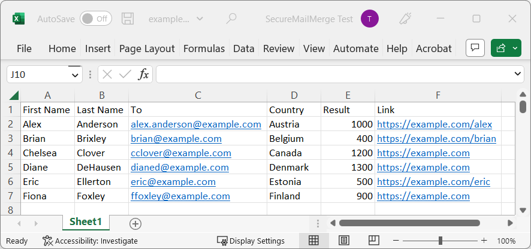Image resolution: width=531 pixels, height=249 pixels.
Task: Click the formula bar input field
Action: [333, 74]
